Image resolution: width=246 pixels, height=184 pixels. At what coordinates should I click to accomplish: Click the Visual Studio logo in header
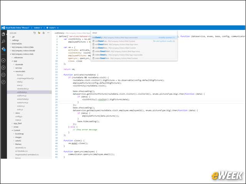coord(3,28)
